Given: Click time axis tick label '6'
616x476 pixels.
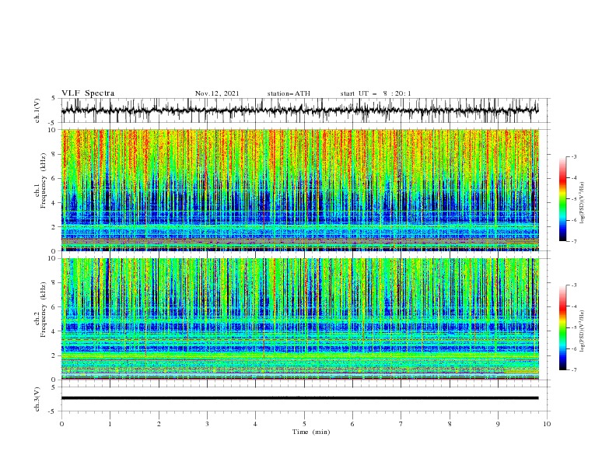Looking at the screenshot, I should (352, 424).
